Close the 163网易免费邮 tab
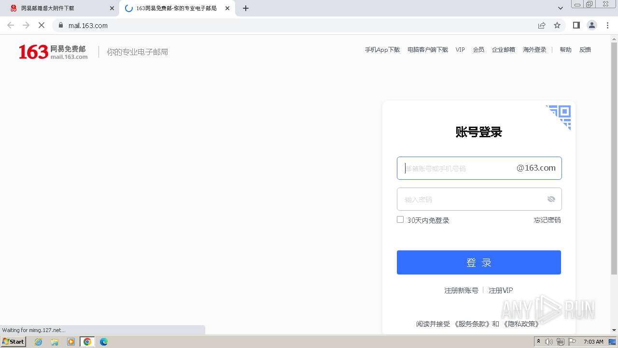618x348 pixels. (x=227, y=8)
